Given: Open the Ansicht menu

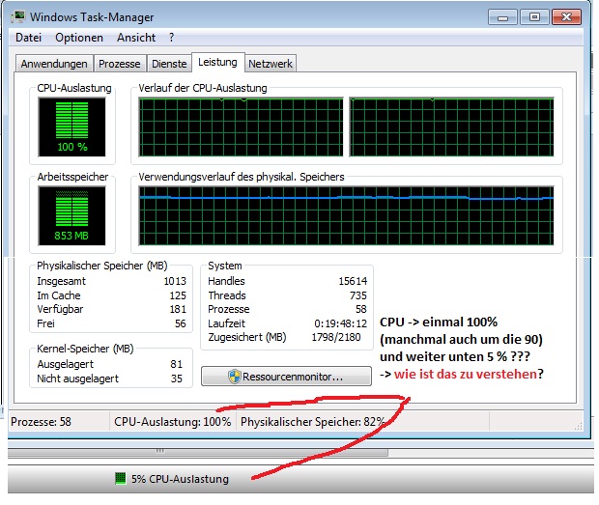Looking at the screenshot, I should pos(136,38).
